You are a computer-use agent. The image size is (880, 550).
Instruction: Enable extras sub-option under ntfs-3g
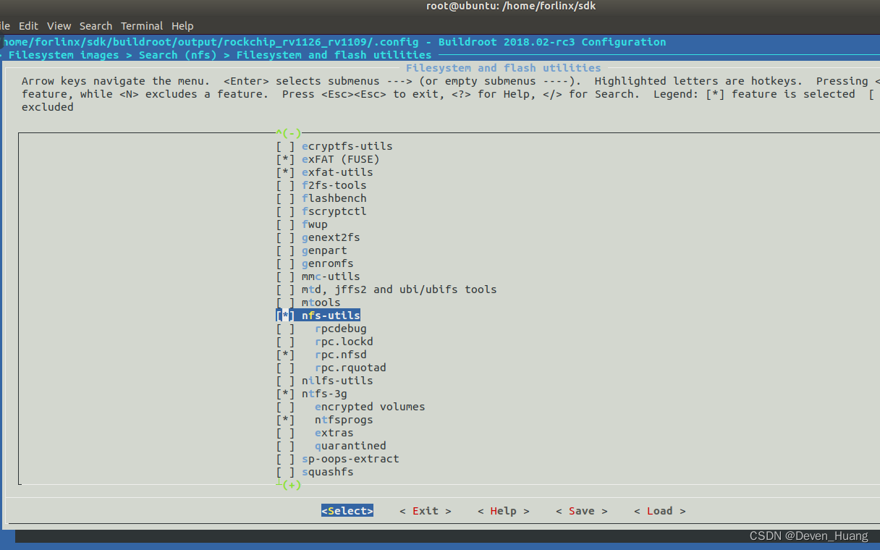(285, 433)
